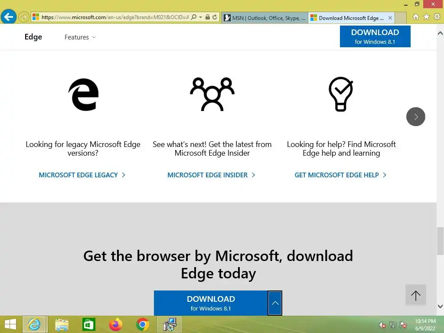The image size is (444, 333).
Task: Click the security lock icon in address bar
Action: 208,17
